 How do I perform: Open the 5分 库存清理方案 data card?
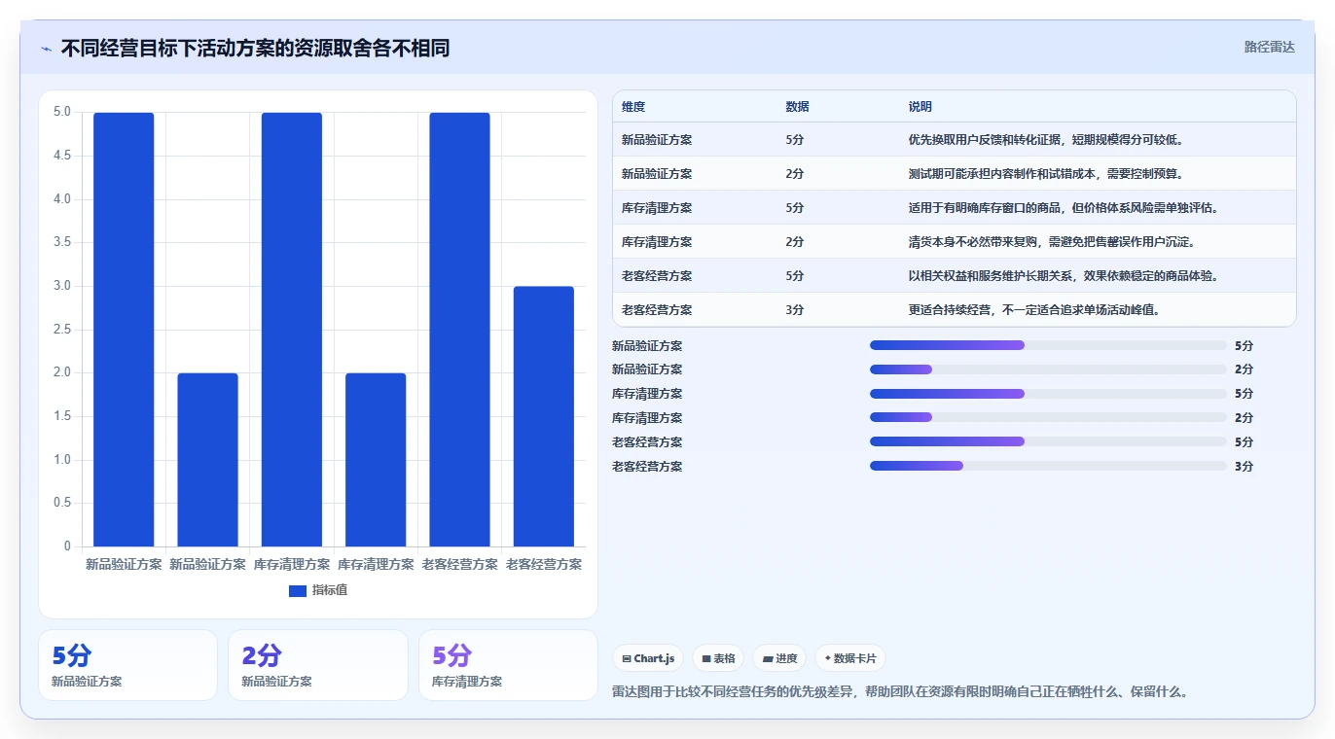tap(508, 665)
